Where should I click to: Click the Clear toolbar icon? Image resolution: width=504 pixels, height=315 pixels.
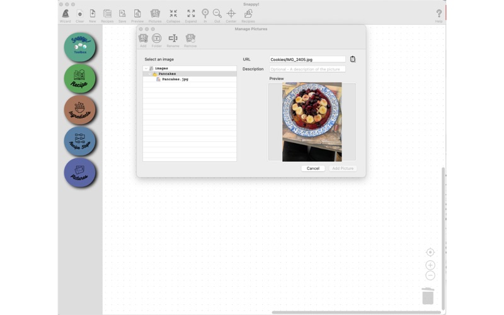pos(80,14)
